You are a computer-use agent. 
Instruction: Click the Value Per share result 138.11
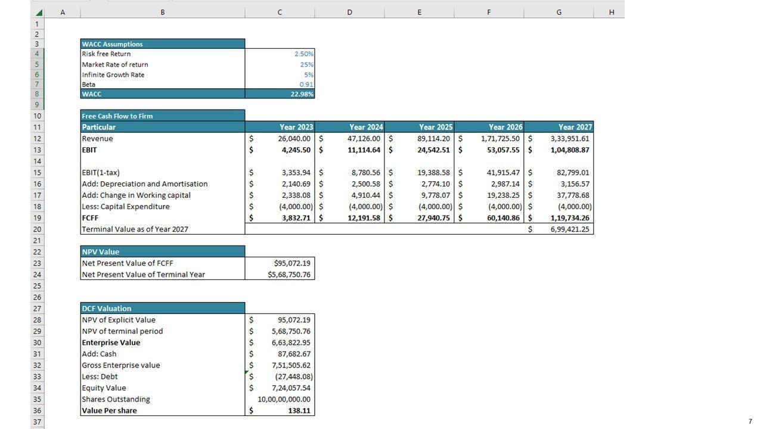[280, 411]
